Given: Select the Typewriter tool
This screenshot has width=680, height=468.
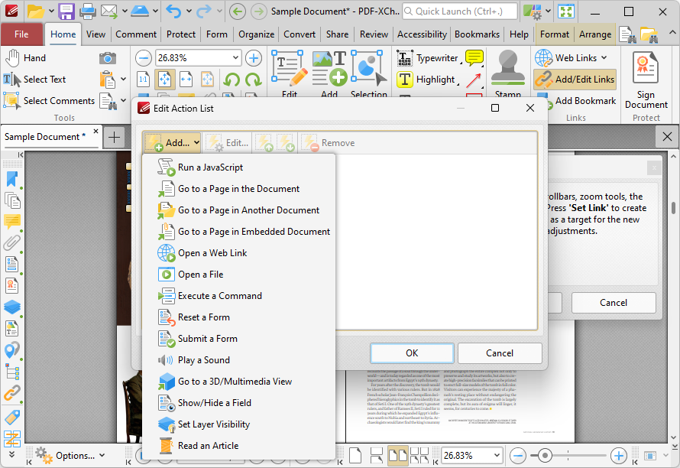Looking at the screenshot, I should pos(428,58).
